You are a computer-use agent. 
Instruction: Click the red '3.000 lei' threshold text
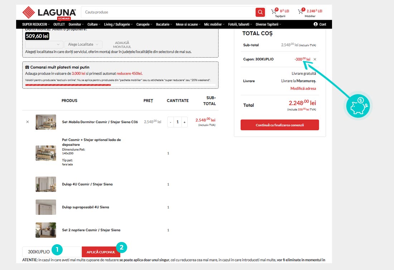coord(78,74)
